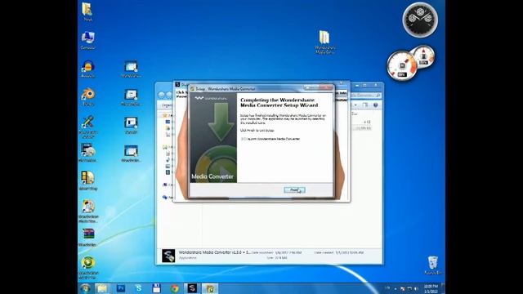Image resolution: width=523 pixels, height=294 pixels.
Task: Open the Blender desktop shortcut
Action: (87, 97)
